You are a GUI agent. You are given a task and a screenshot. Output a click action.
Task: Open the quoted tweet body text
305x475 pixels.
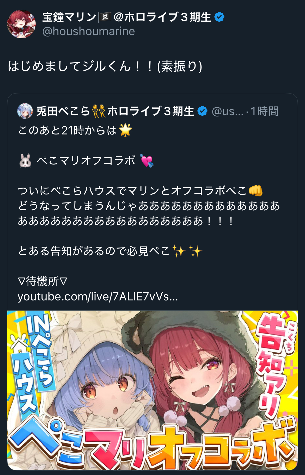149,213
